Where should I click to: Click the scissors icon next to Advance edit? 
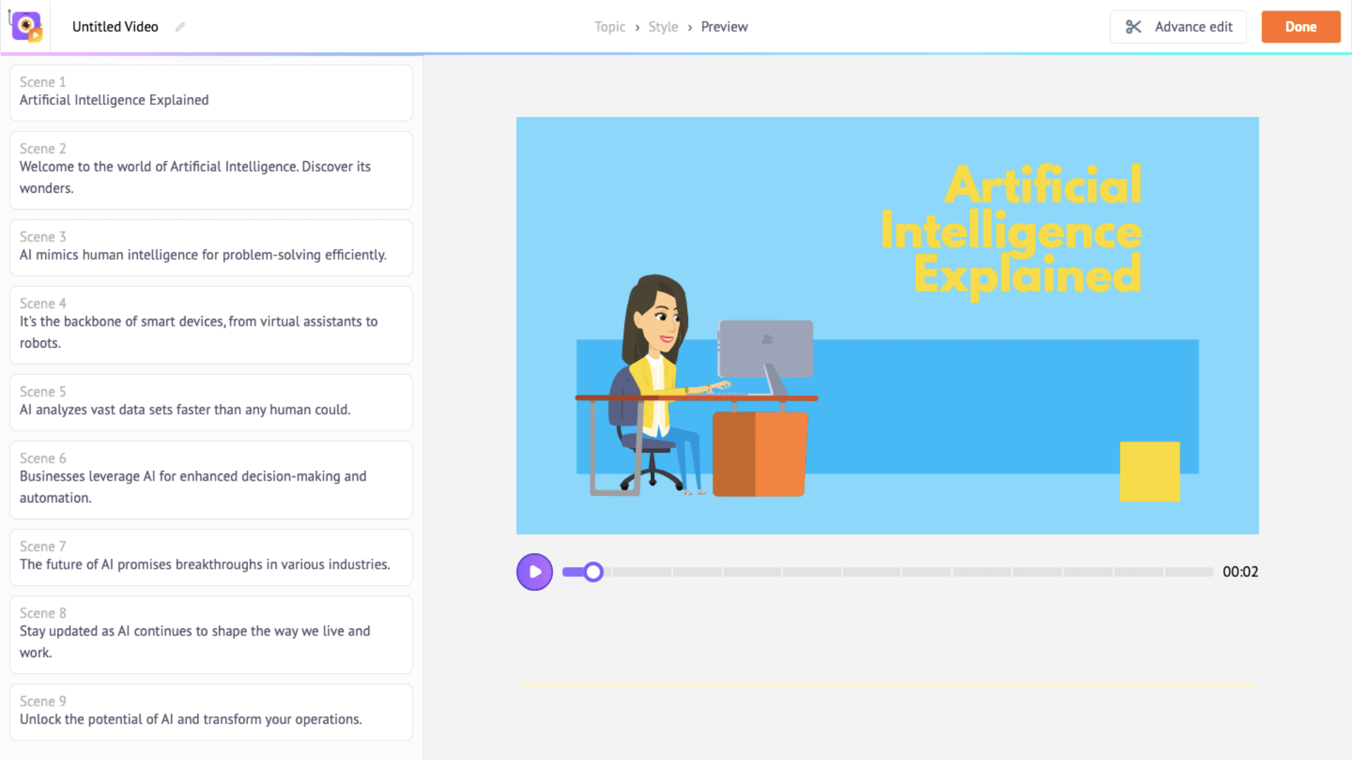[1134, 27]
